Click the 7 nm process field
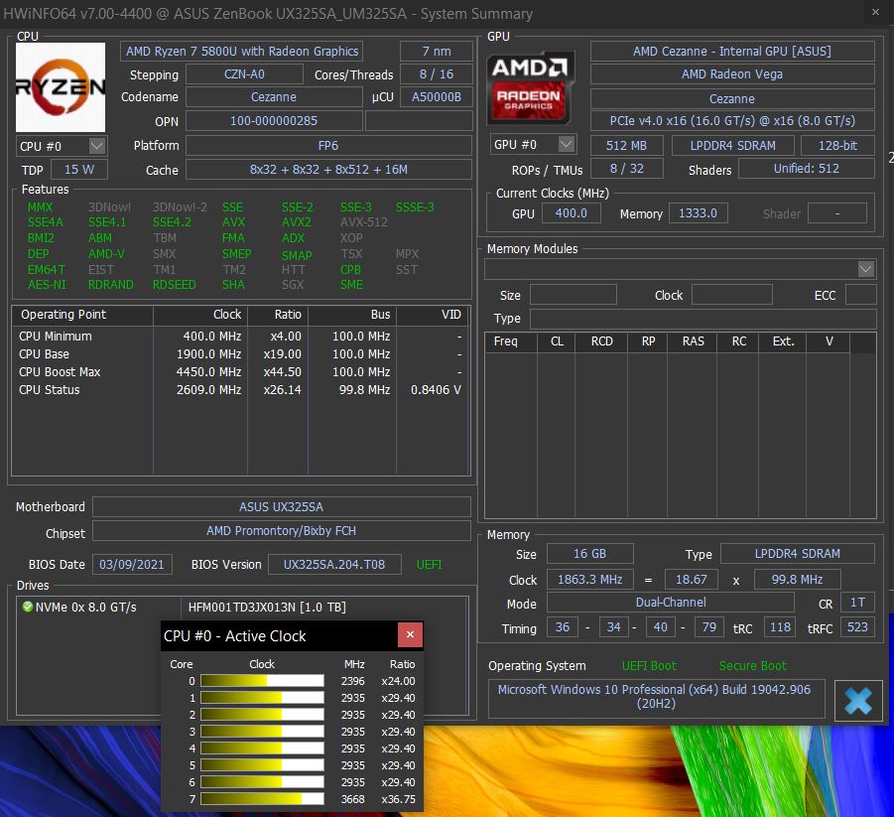This screenshot has width=894, height=817. click(x=437, y=52)
